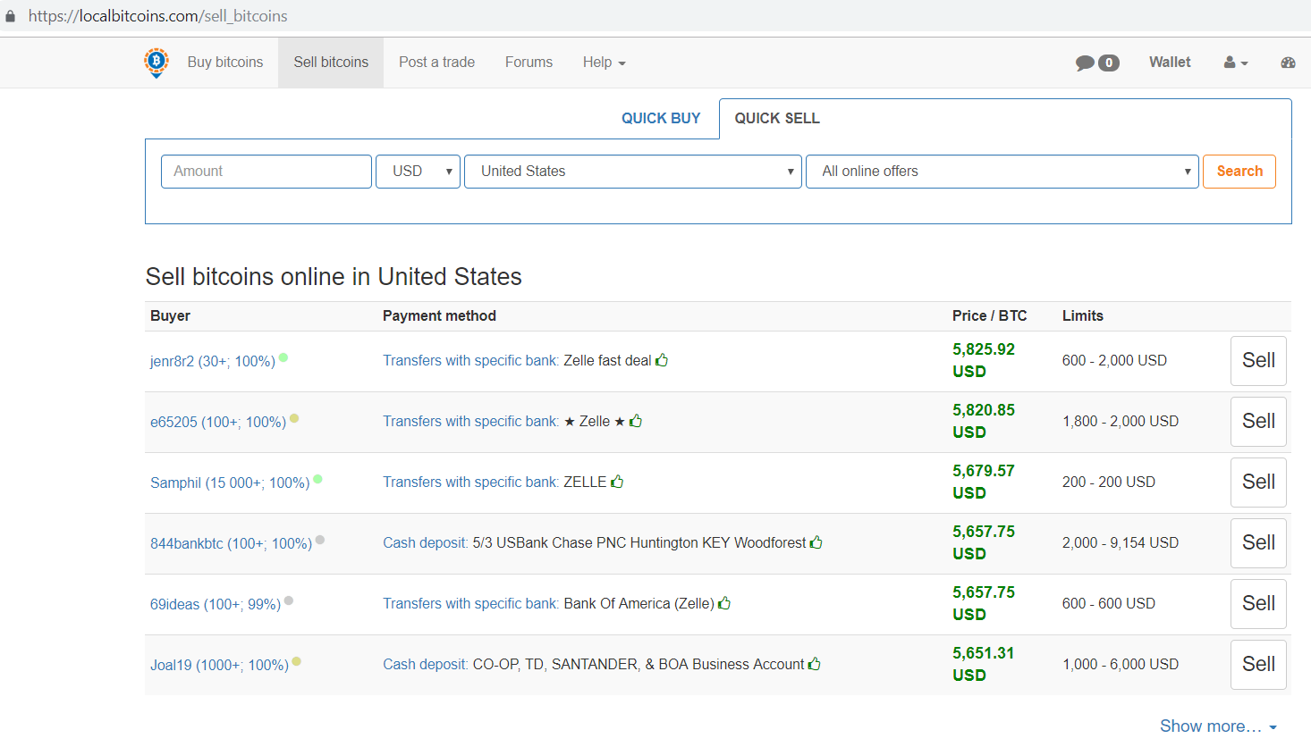
Task: Click Sell button for Joal19 offer
Action: click(1258, 665)
